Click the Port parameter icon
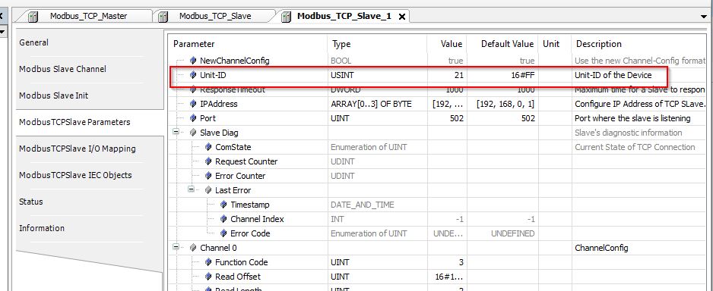 click(x=193, y=118)
